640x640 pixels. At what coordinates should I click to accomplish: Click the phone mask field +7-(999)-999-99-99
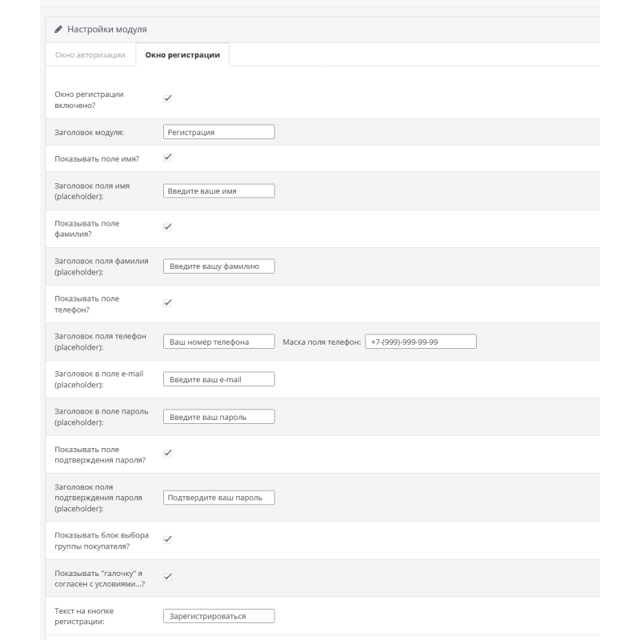click(420, 341)
